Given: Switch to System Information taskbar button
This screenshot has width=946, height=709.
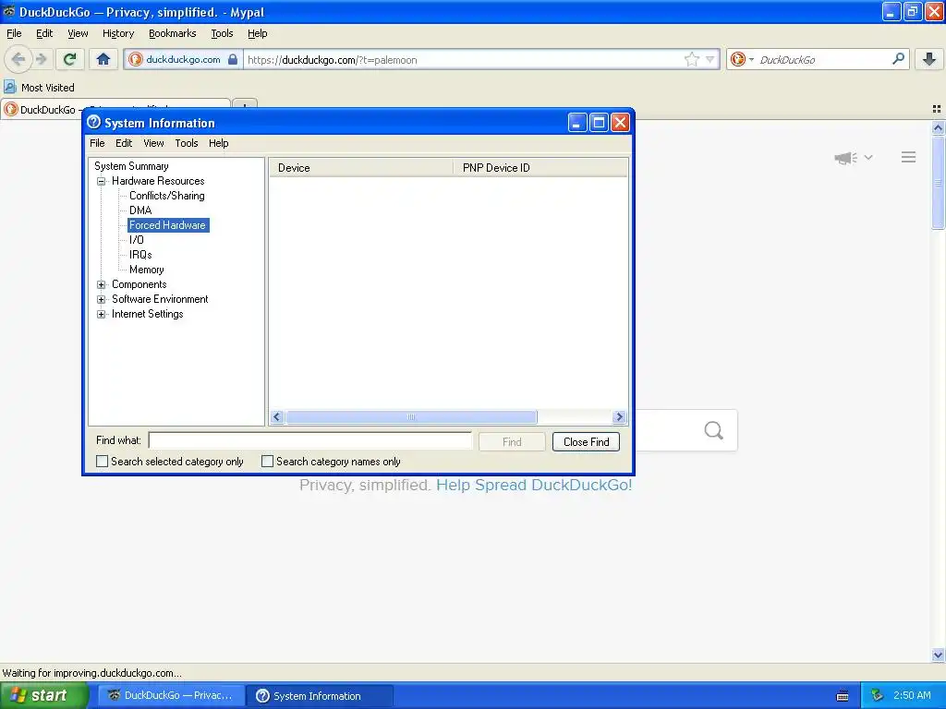Looking at the screenshot, I should [320, 695].
